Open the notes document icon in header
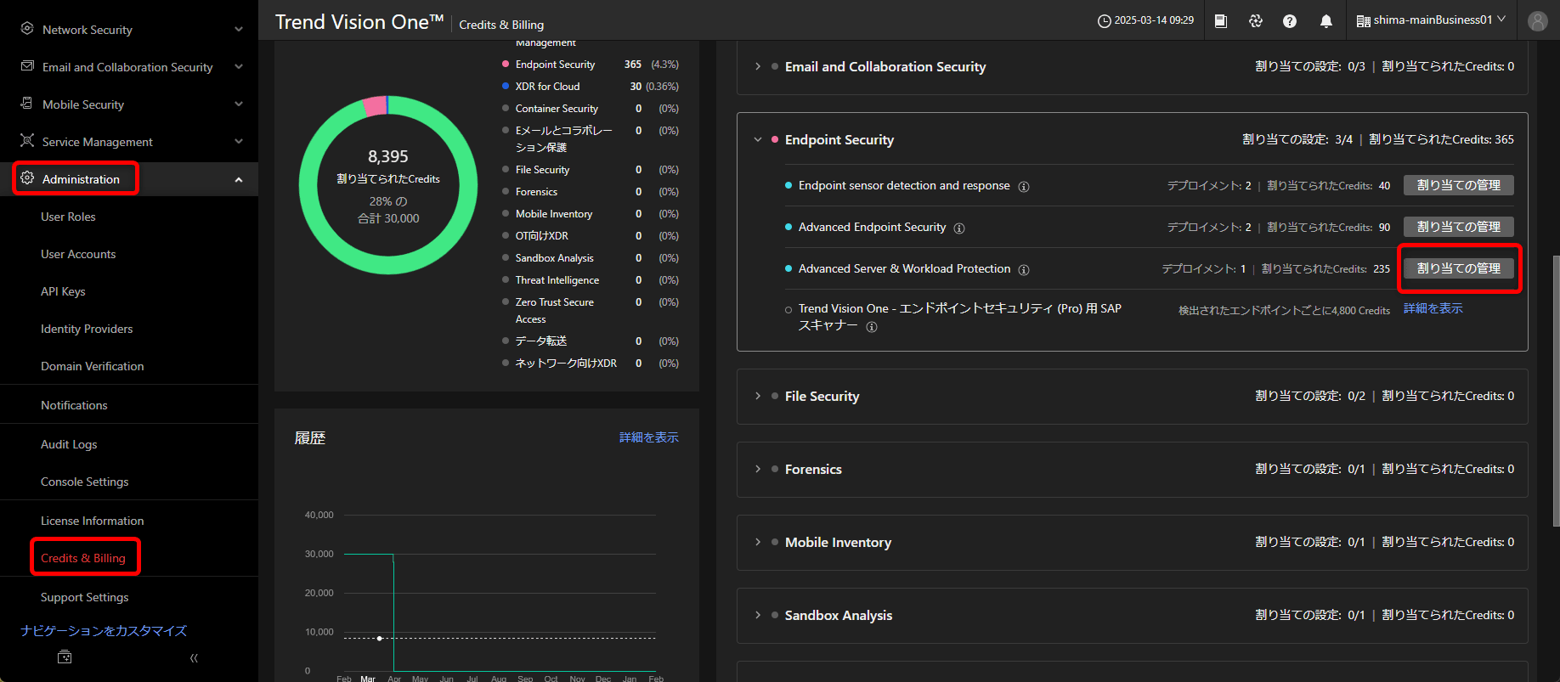The height and width of the screenshot is (682, 1560). click(1221, 21)
